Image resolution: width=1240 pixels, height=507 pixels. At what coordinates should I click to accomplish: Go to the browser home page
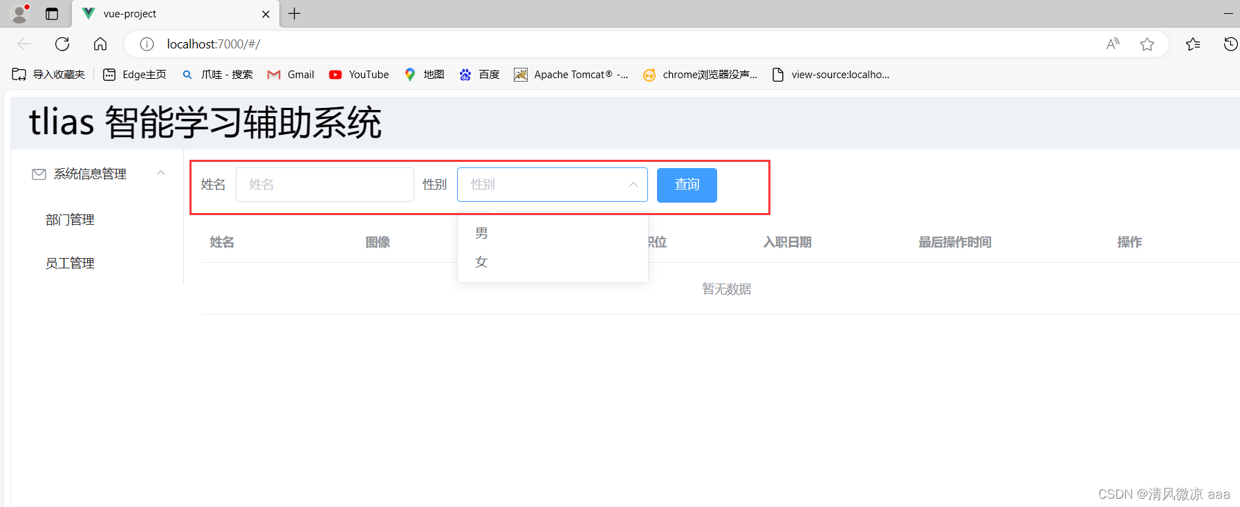click(100, 44)
